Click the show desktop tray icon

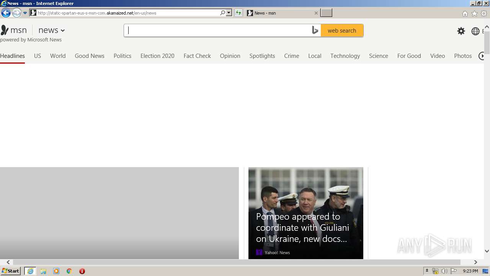[485, 271]
